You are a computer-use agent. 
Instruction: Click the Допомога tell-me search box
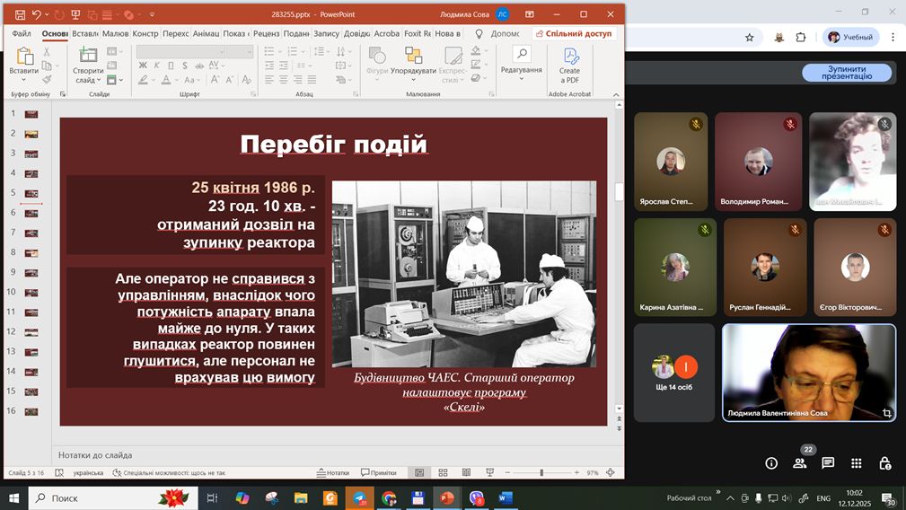pyautogui.click(x=497, y=33)
